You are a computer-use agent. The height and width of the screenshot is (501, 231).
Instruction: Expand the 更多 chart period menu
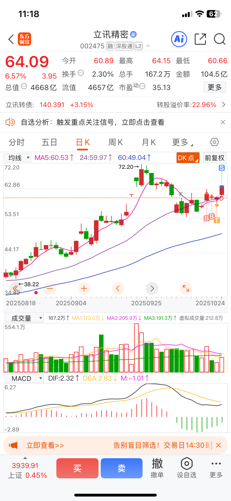click(x=182, y=142)
